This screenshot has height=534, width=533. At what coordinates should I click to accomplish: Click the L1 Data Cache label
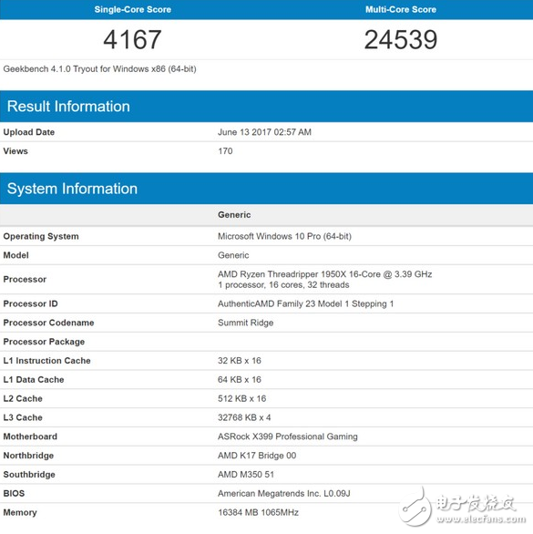tap(34, 380)
